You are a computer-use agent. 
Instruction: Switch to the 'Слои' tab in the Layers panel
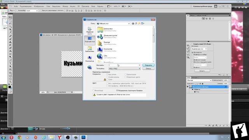point(188,78)
